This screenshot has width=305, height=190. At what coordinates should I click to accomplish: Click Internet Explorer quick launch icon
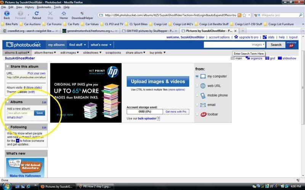[28, 187]
